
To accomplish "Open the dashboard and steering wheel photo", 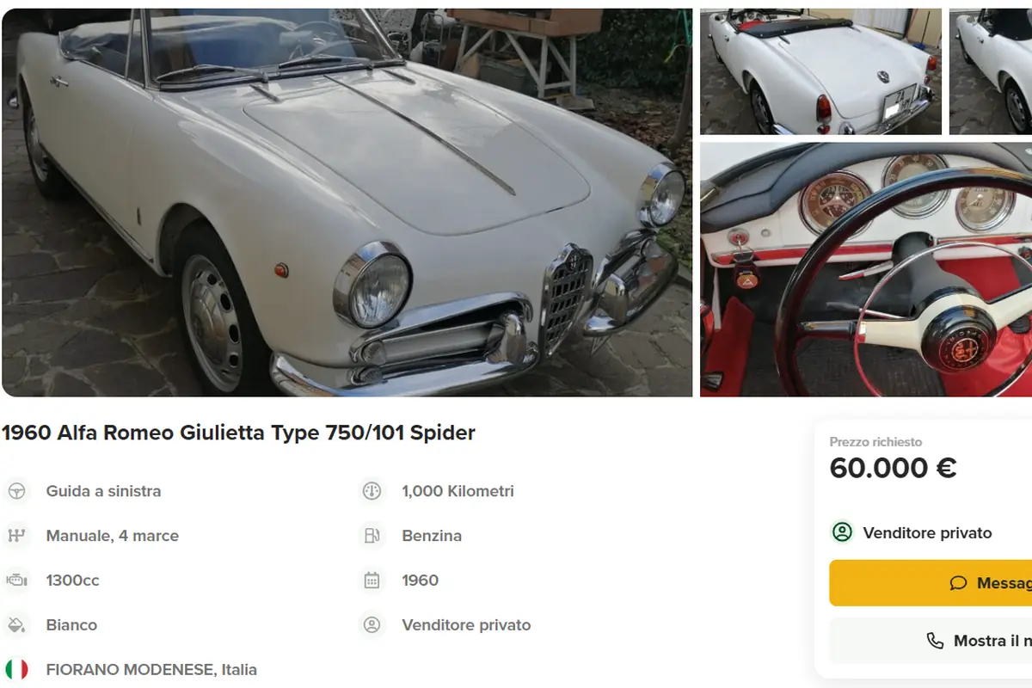I will 865,269.
